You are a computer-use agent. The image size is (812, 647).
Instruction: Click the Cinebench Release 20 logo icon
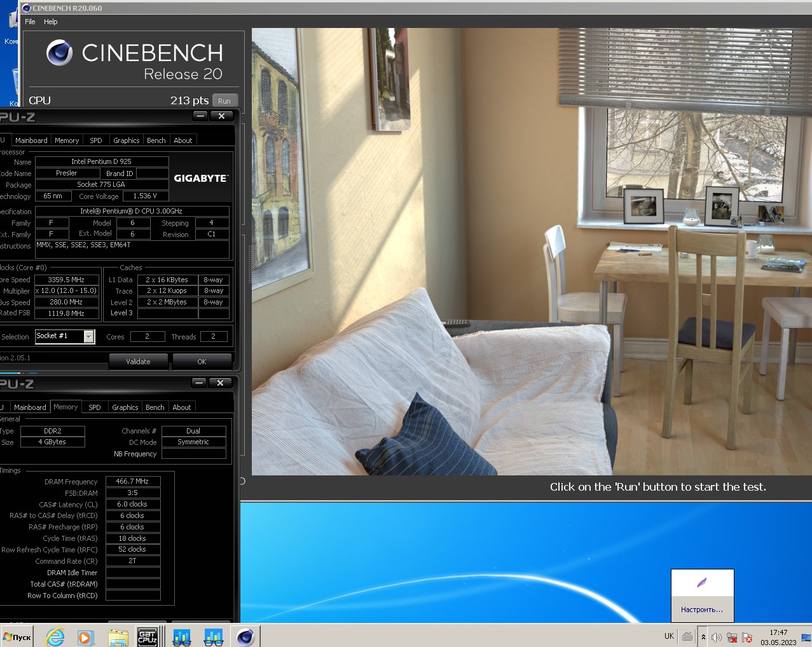(x=60, y=53)
